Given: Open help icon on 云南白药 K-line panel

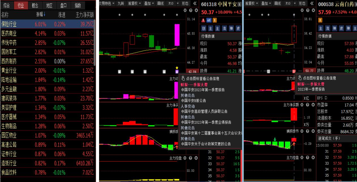Looking at the screenshot, I should (308, 10).
